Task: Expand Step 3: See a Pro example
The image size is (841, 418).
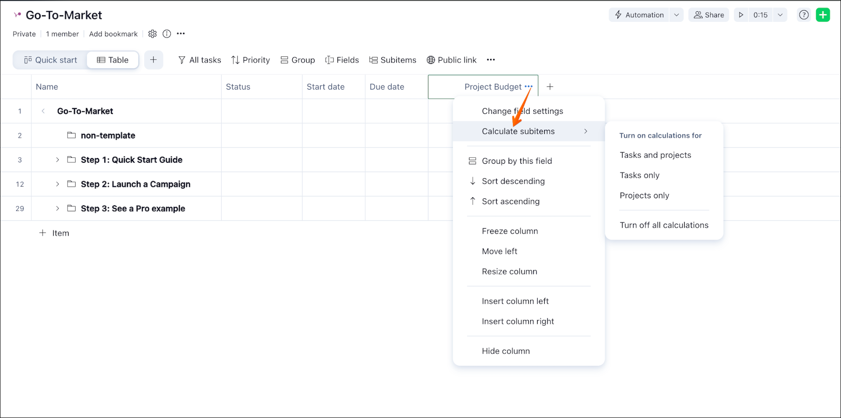Action: (x=57, y=209)
